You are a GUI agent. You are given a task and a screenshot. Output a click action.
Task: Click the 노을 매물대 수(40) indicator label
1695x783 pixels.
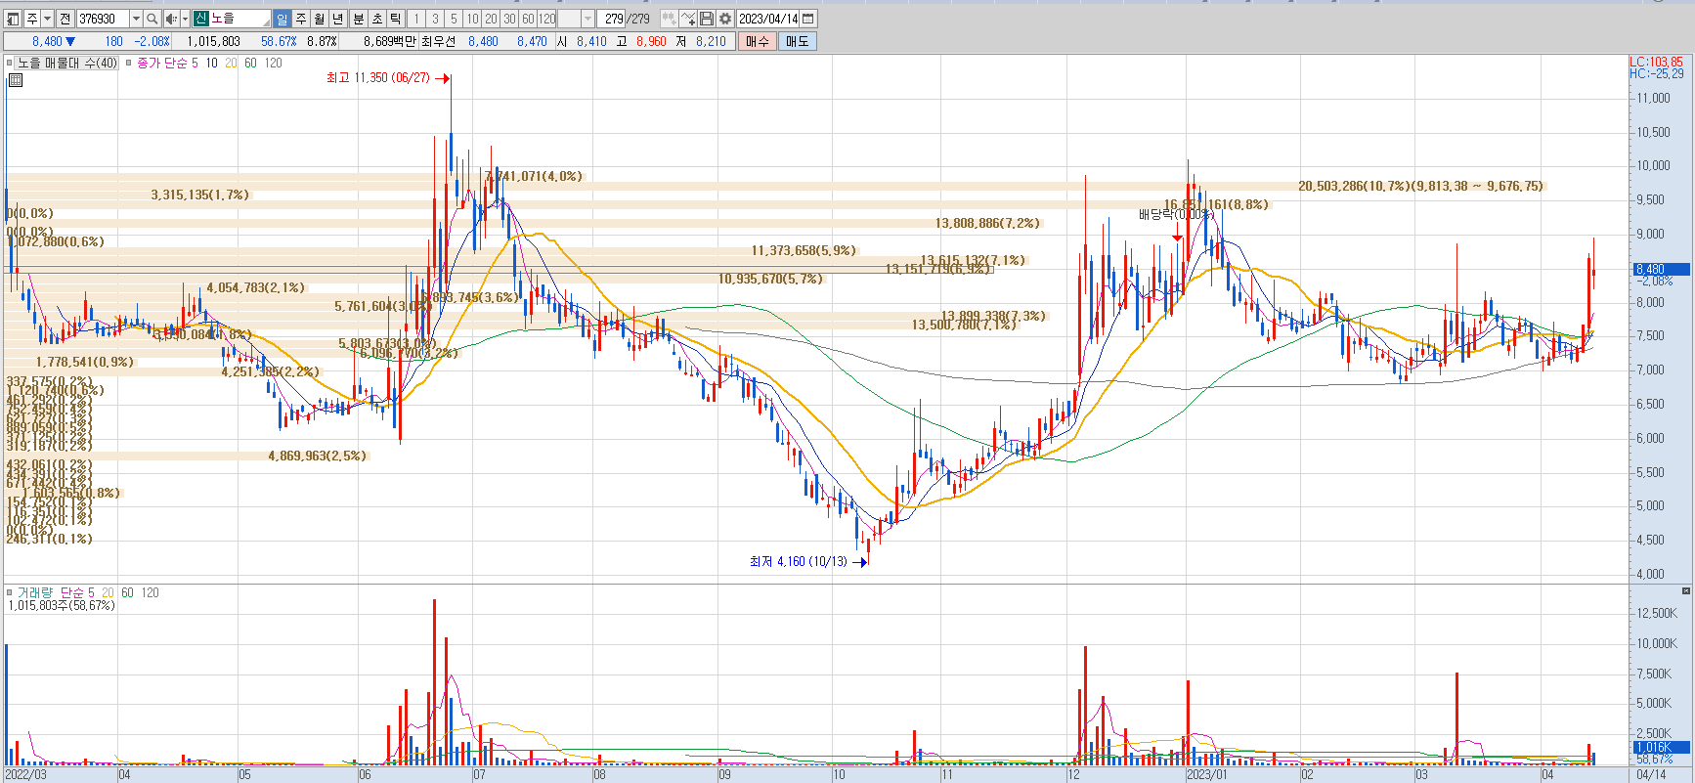(x=67, y=63)
